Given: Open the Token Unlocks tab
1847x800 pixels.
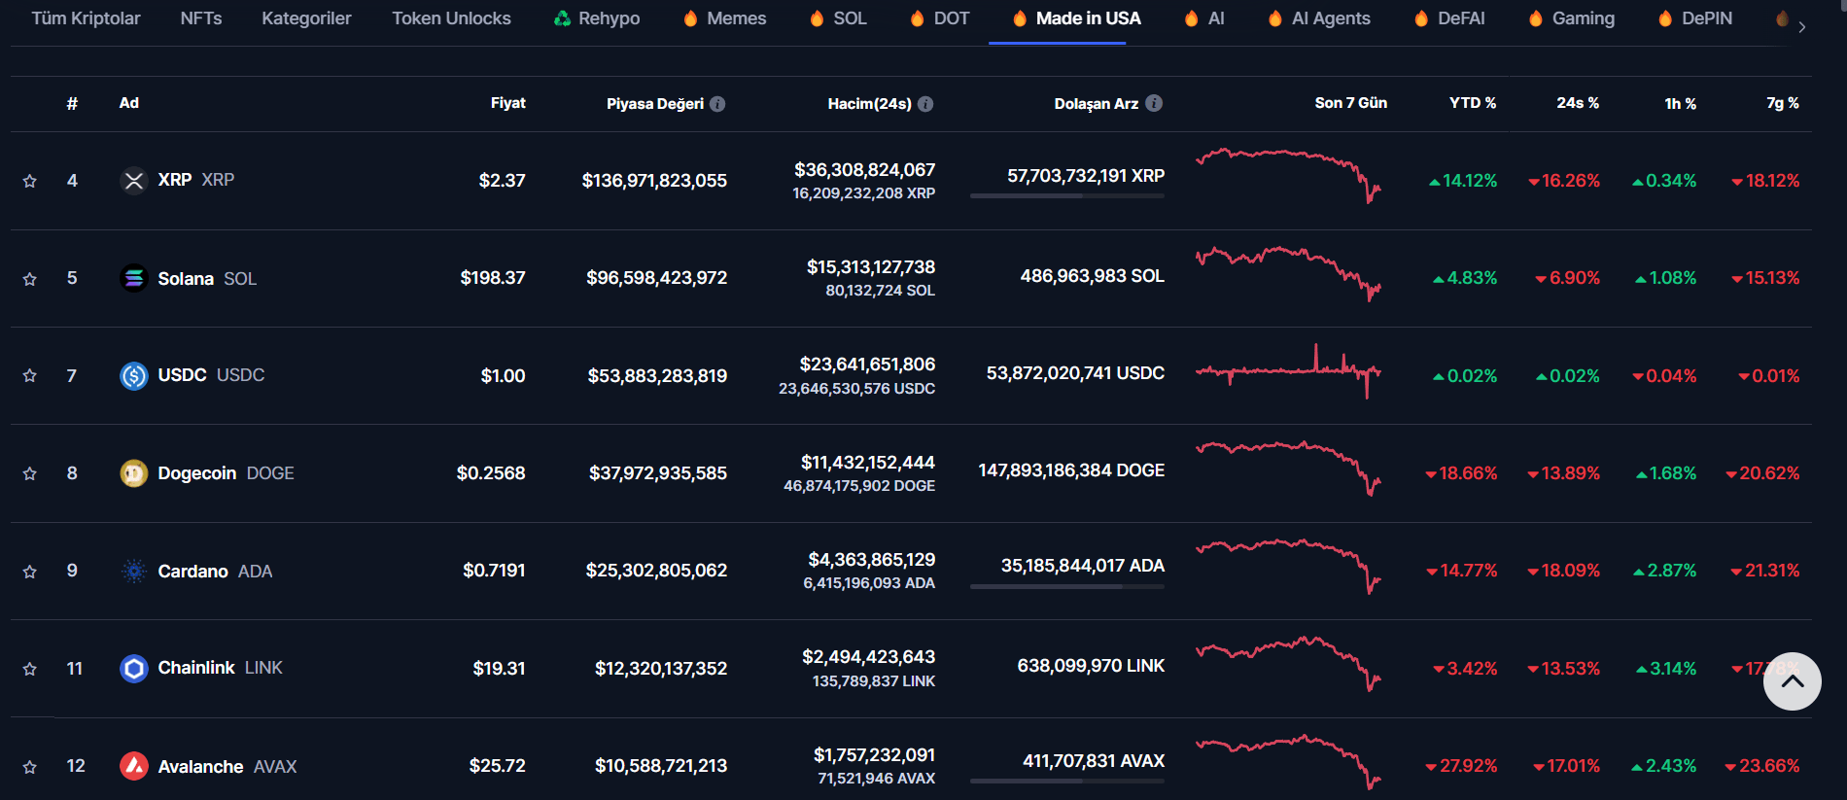Looking at the screenshot, I should 451,18.
